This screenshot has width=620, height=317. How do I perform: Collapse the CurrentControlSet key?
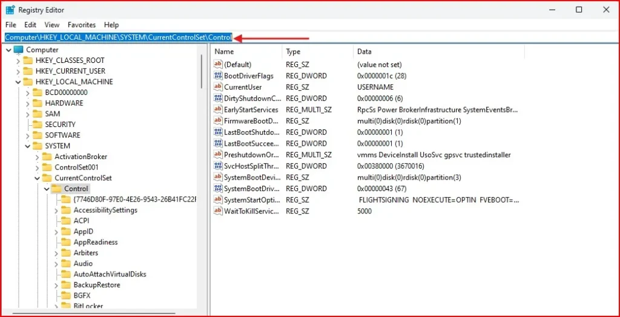[37, 178]
